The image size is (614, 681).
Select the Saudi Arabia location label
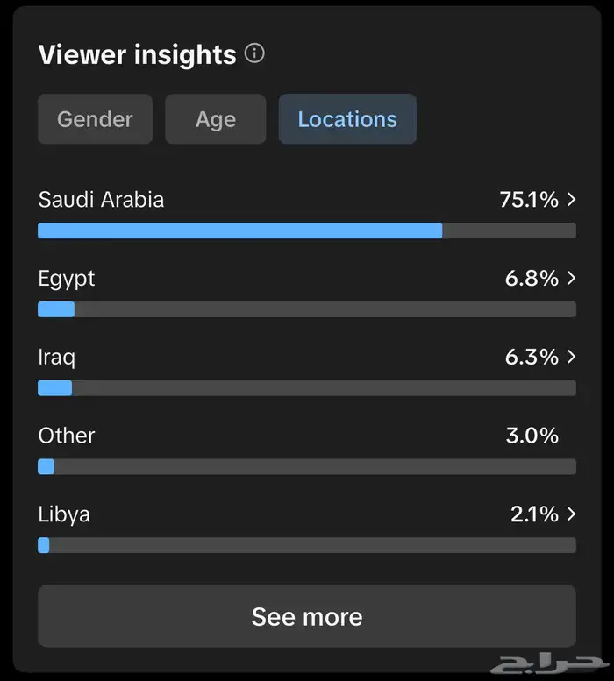point(101,200)
